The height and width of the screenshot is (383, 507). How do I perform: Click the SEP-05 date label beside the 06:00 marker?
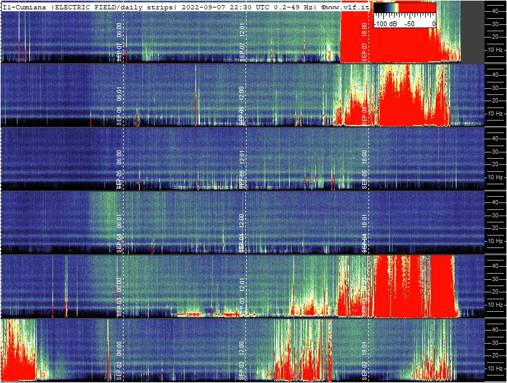coord(119,179)
